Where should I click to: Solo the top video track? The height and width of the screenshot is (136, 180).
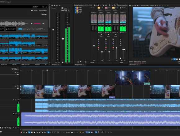pos(18,72)
